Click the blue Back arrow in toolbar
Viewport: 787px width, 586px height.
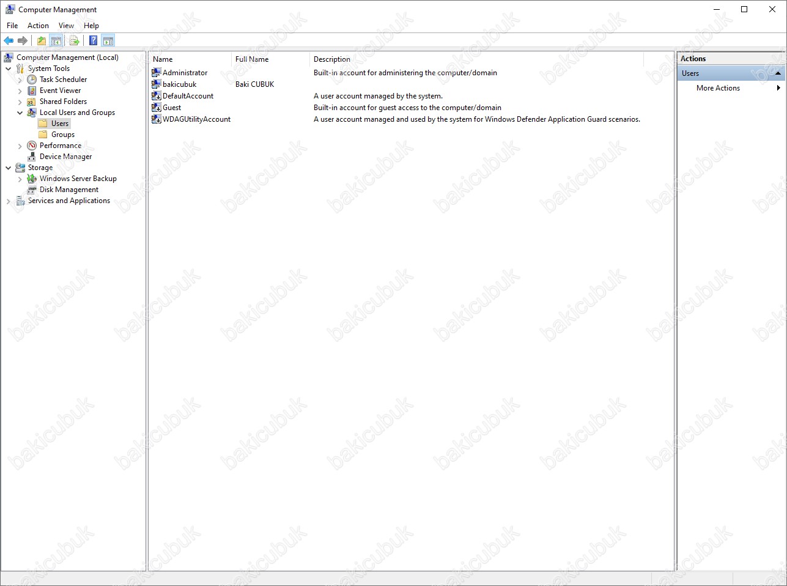(x=9, y=41)
